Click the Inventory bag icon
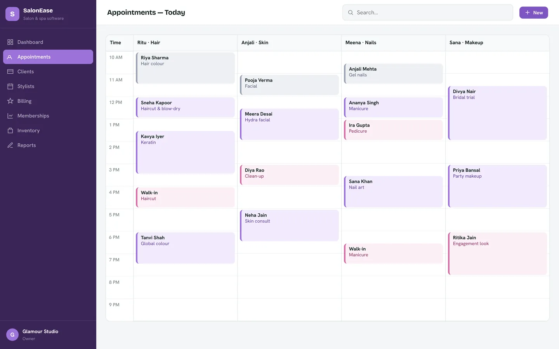This screenshot has height=349, width=559. (10, 131)
